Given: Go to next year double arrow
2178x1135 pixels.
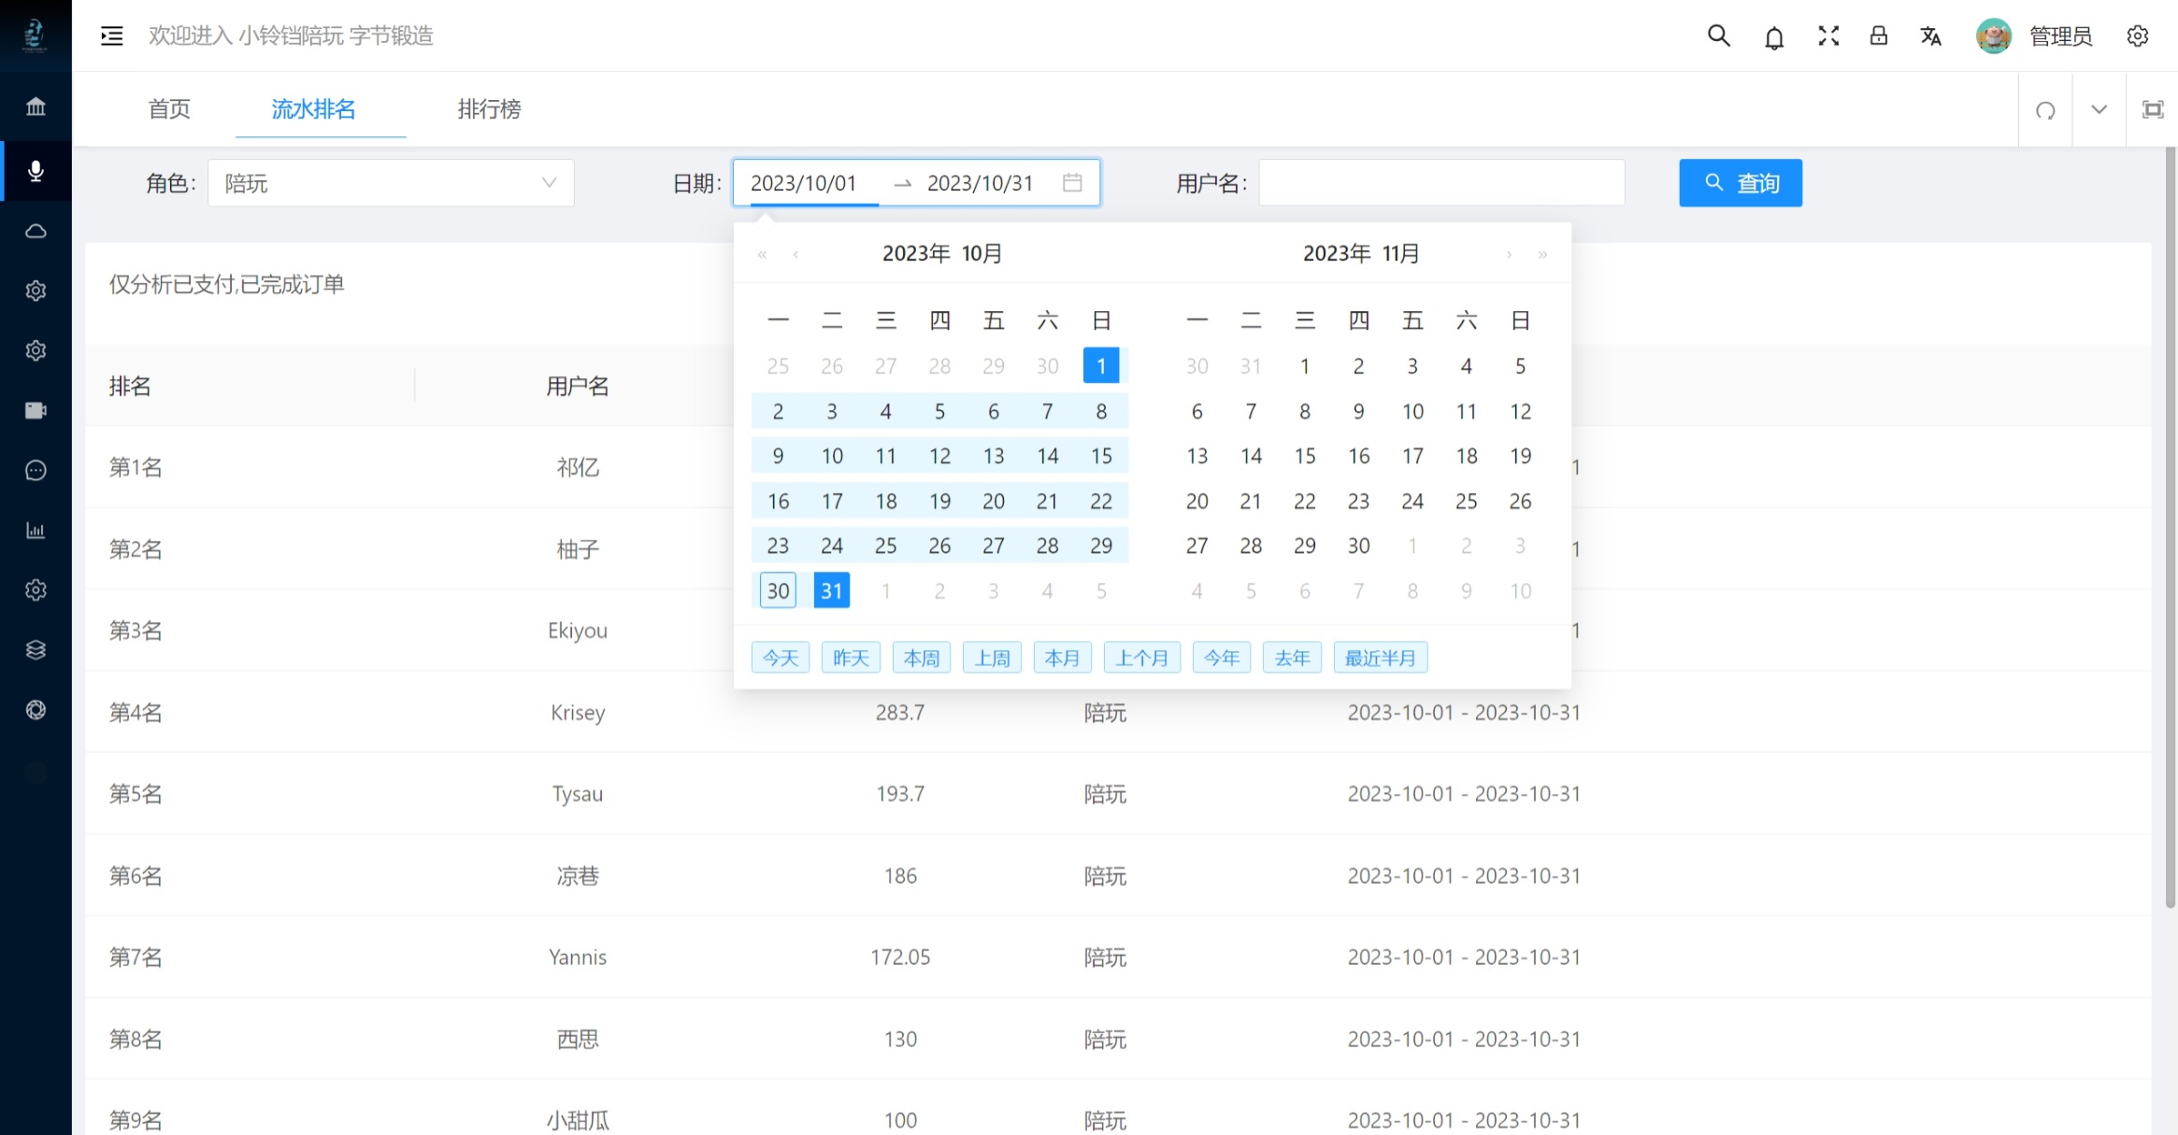Looking at the screenshot, I should [x=1542, y=254].
